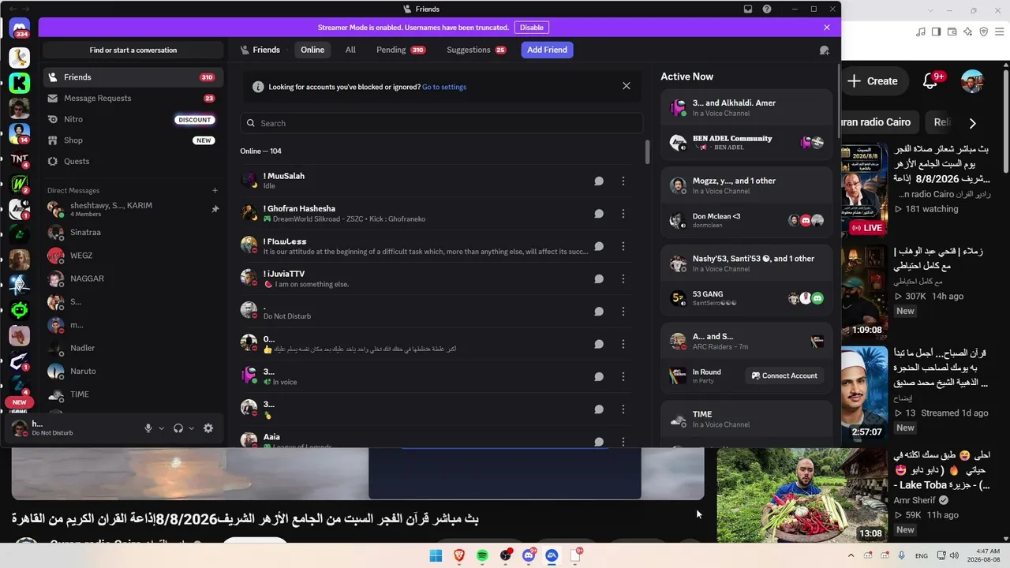This screenshot has width=1010, height=568.
Task: Open the Discord Inbox icon
Action: click(748, 9)
